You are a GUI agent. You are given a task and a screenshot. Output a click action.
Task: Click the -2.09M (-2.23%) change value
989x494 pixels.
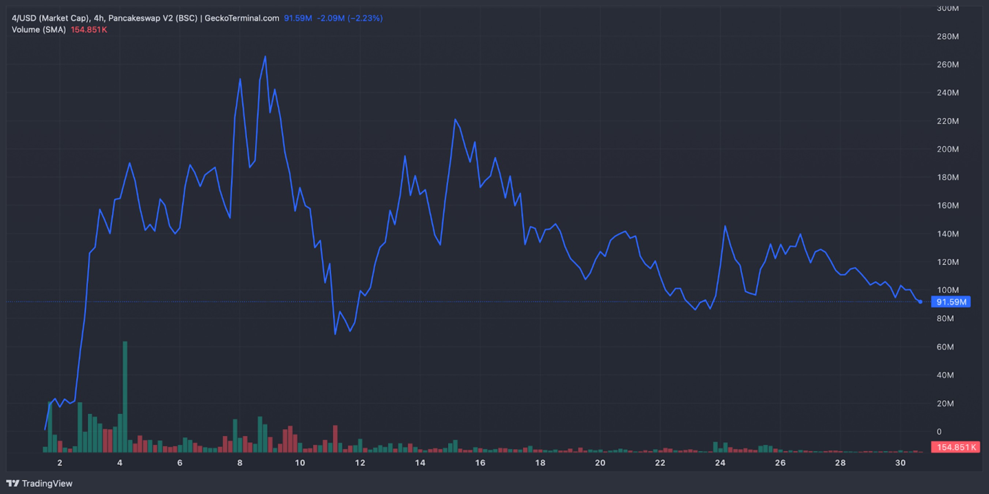(x=350, y=18)
